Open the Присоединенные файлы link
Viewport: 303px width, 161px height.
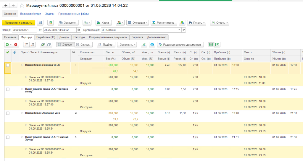[73, 14]
